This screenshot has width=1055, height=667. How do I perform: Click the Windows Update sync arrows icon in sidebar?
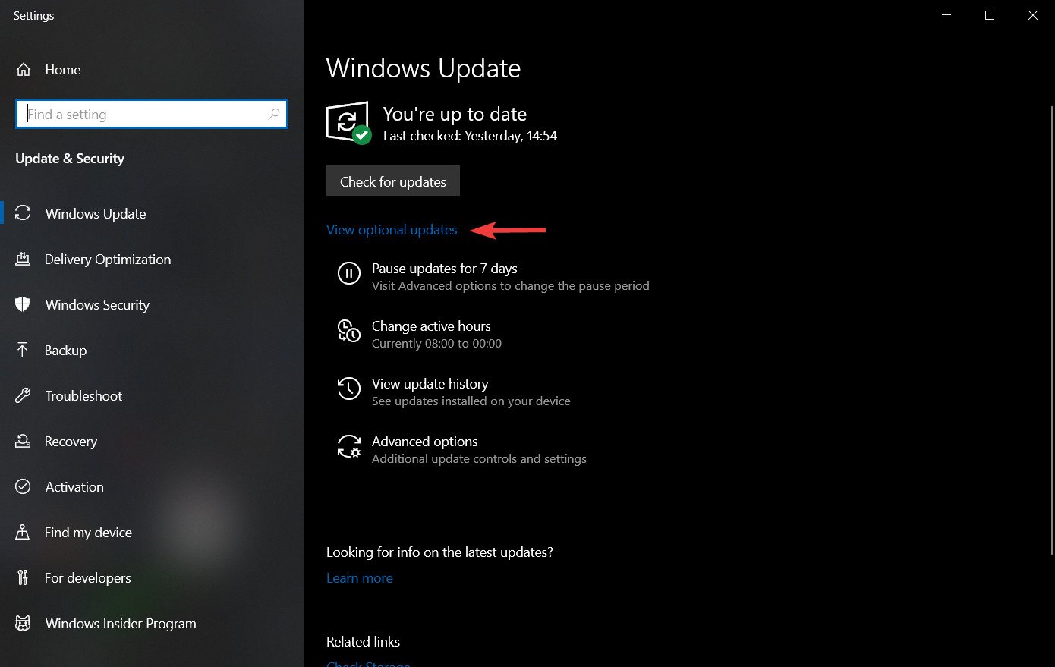[x=24, y=213]
